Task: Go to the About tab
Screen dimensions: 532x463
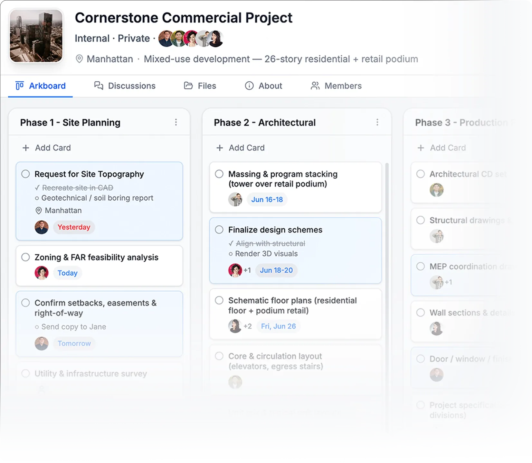Action: click(263, 86)
